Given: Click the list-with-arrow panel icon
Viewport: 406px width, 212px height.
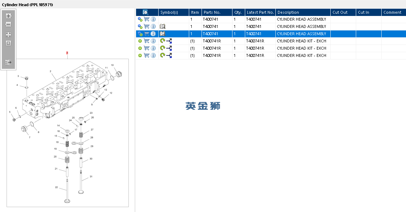Looking at the screenshot, I should (x=8, y=62).
